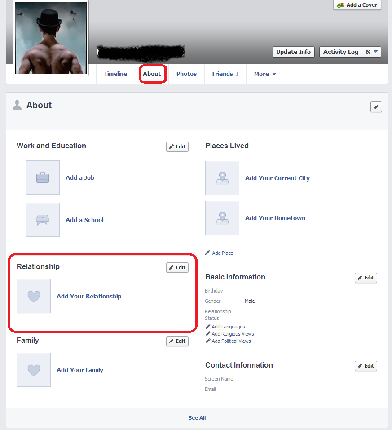This screenshot has height=430, width=392.
Task: Click the Screen Name label
Action: tap(219, 379)
